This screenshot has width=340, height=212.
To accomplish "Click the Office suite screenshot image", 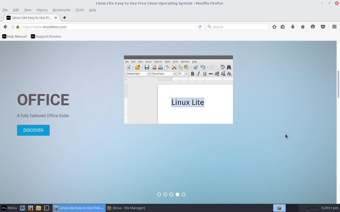I will point(178,90).
